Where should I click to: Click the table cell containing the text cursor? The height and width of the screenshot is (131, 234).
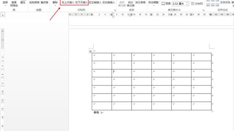pyautogui.click(x=122, y=73)
